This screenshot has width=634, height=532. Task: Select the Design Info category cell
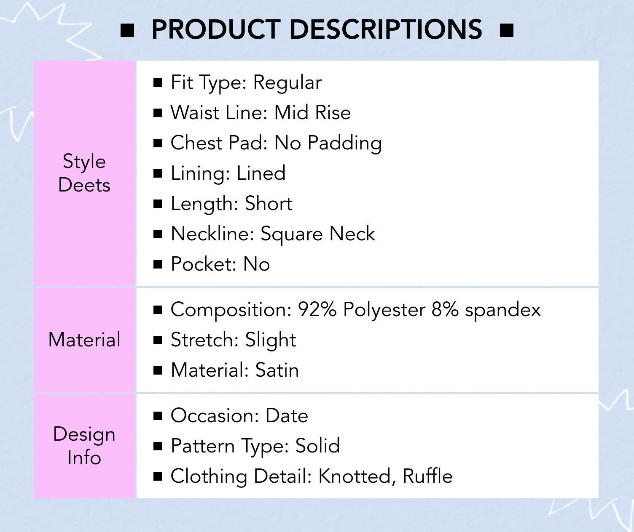pyautogui.click(x=84, y=446)
